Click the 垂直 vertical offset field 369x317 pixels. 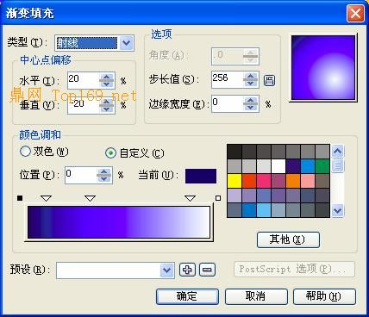coord(84,105)
